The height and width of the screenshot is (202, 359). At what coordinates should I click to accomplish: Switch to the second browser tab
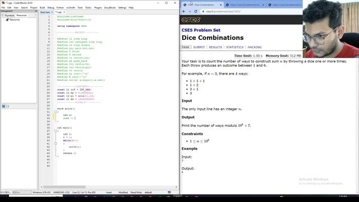245,5
